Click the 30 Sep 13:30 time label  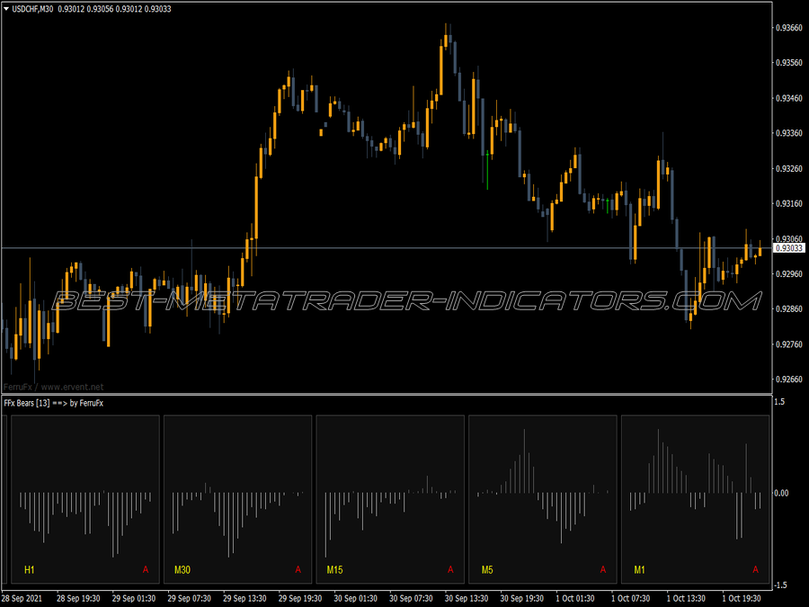[467, 598]
